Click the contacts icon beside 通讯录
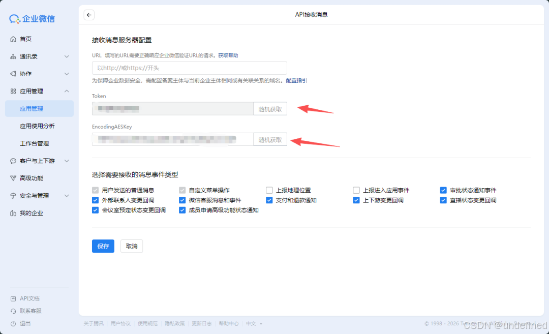This screenshot has height=334, width=549. pos(13,56)
